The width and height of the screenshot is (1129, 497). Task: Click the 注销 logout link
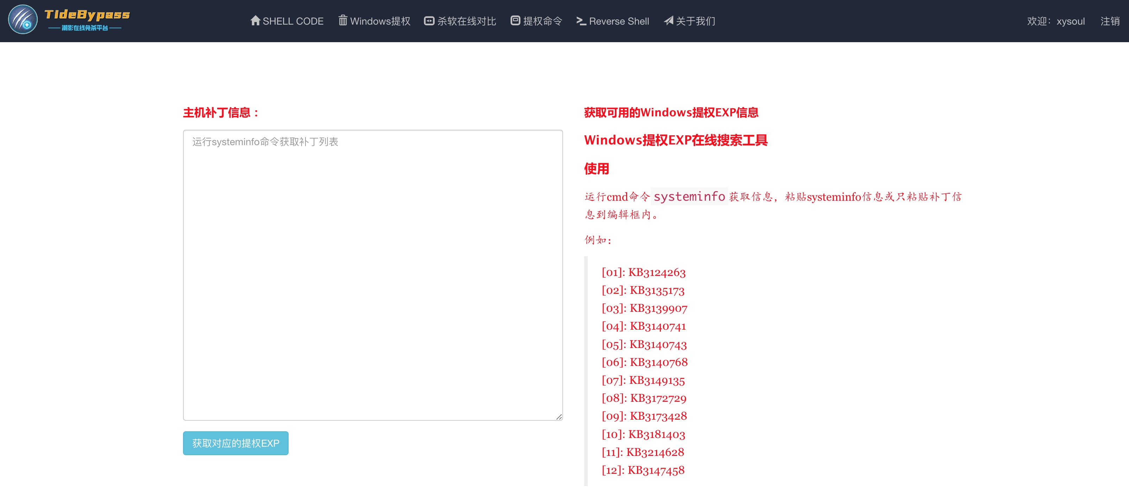coord(1109,21)
